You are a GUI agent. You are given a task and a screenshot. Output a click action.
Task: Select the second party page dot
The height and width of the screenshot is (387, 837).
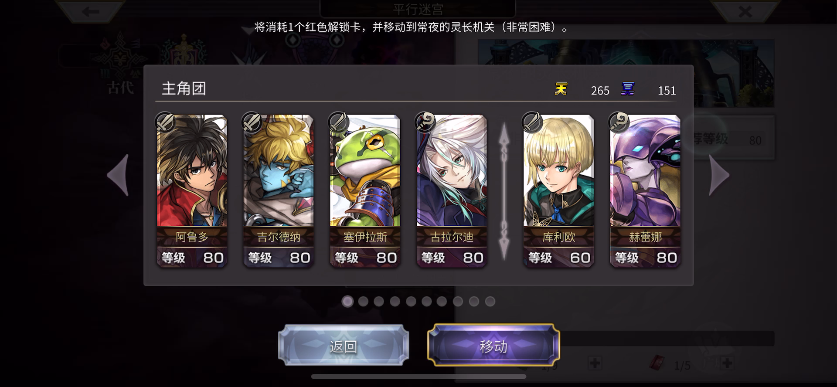click(363, 301)
